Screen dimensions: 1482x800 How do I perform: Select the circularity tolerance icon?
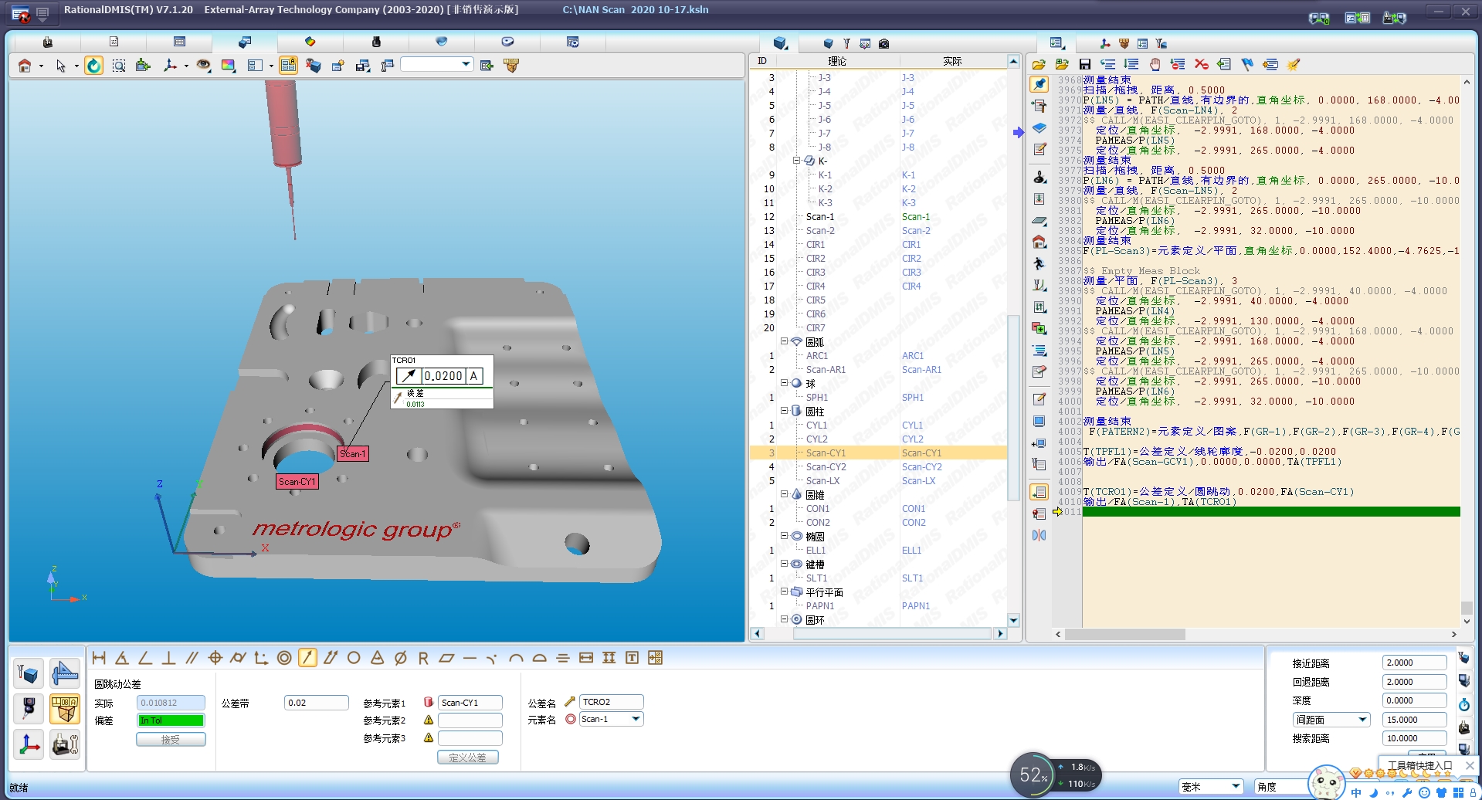pos(354,658)
